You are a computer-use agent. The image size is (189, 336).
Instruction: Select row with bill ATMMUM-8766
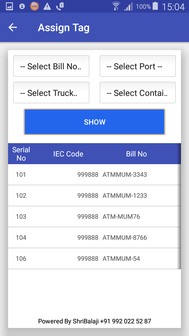tap(94, 238)
